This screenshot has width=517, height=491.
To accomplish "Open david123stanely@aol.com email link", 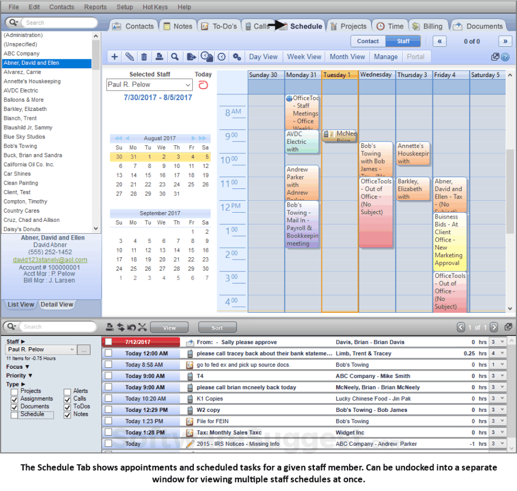I will [x=51, y=259].
